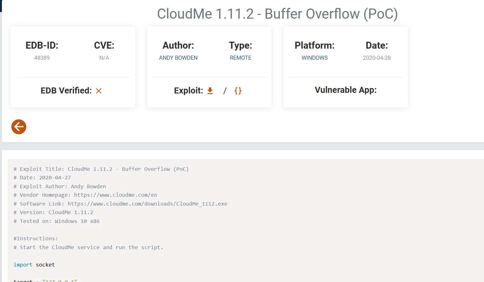
Task: Select the Start the CloudMe service line
Action: point(89,247)
